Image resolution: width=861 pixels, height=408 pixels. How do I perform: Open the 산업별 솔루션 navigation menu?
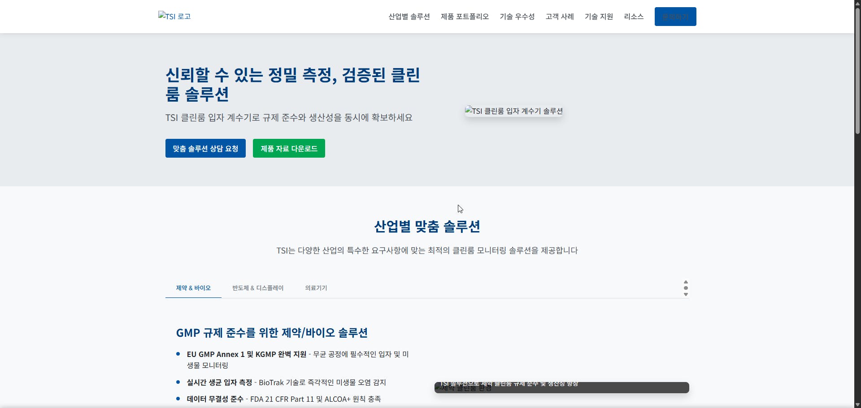409,17
